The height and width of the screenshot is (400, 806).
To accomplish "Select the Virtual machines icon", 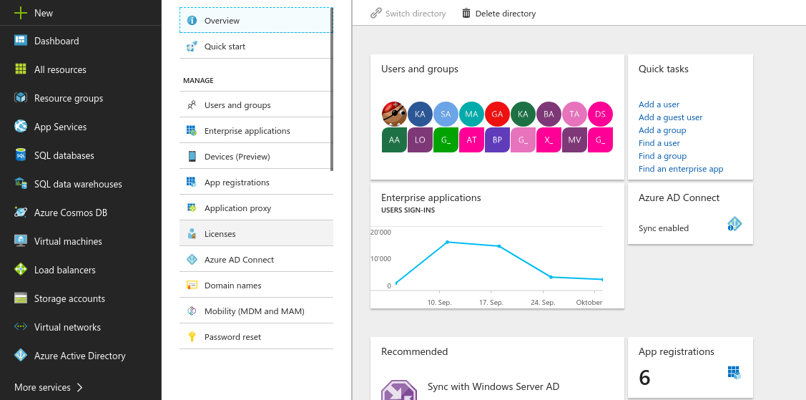I will coord(21,241).
